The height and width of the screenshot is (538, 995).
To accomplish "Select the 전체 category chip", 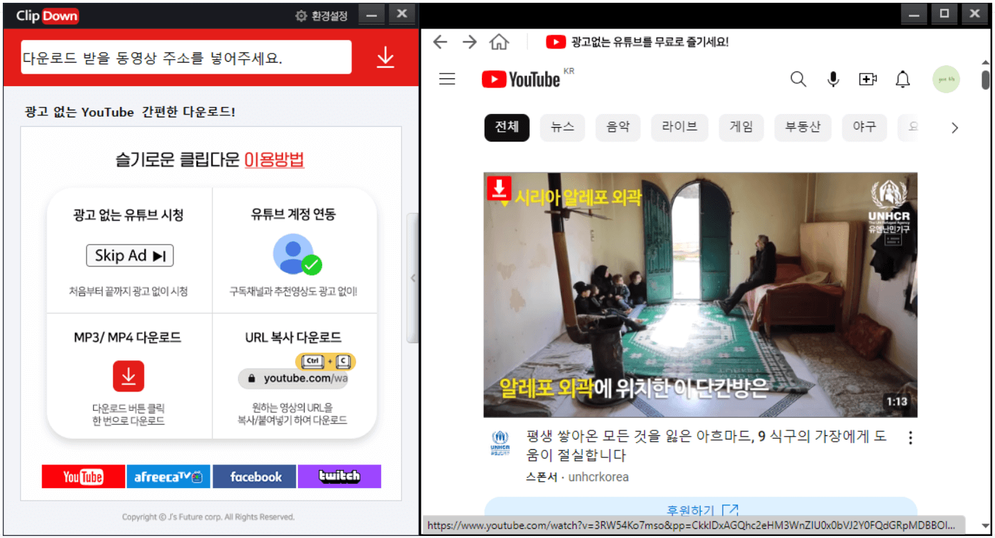I will tap(507, 127).
